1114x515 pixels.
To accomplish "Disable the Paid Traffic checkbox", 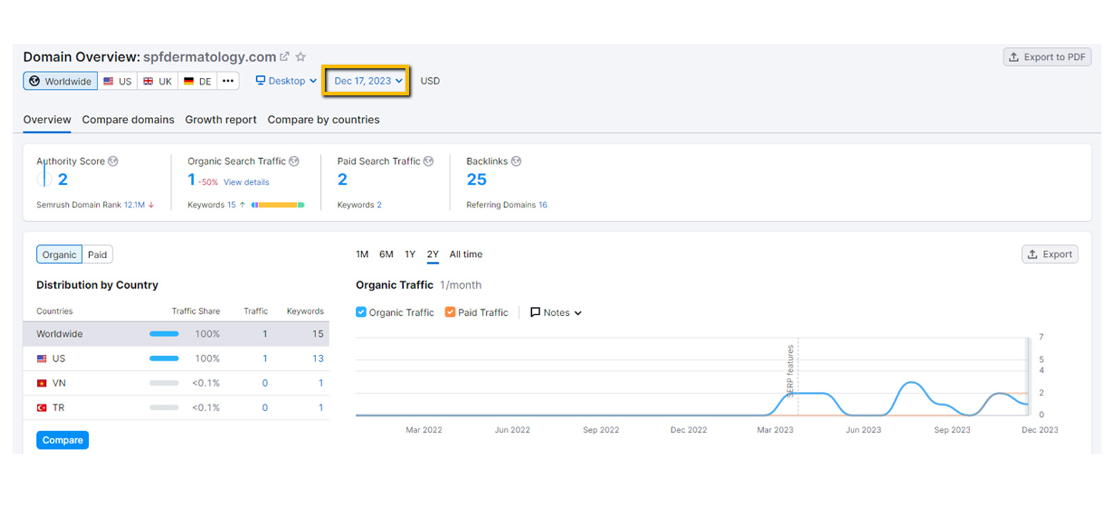I will [x=450, y=312].
